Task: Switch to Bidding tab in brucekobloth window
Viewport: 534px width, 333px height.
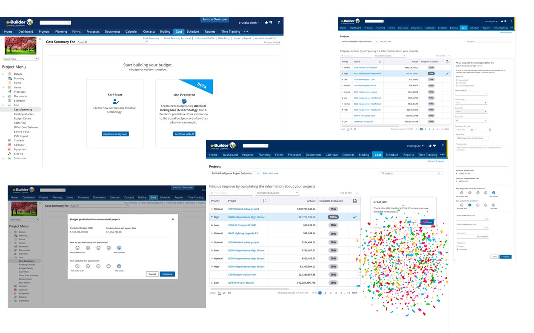Action: [165, 31]
